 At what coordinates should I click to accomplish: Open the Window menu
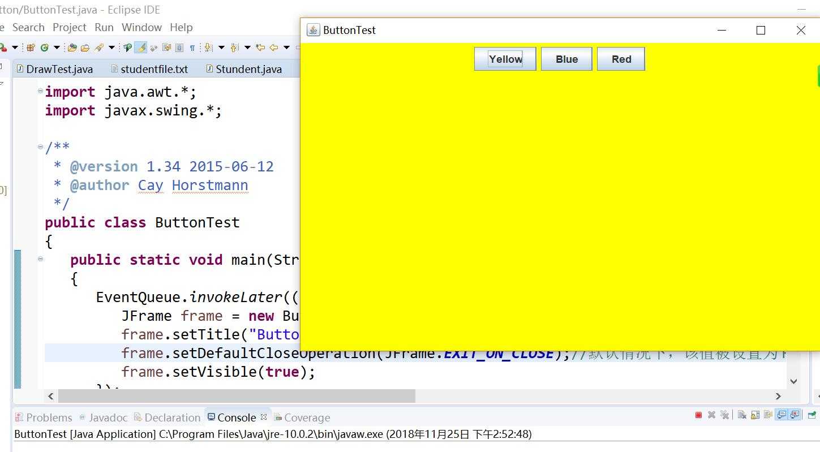click(x=141, y=27)
